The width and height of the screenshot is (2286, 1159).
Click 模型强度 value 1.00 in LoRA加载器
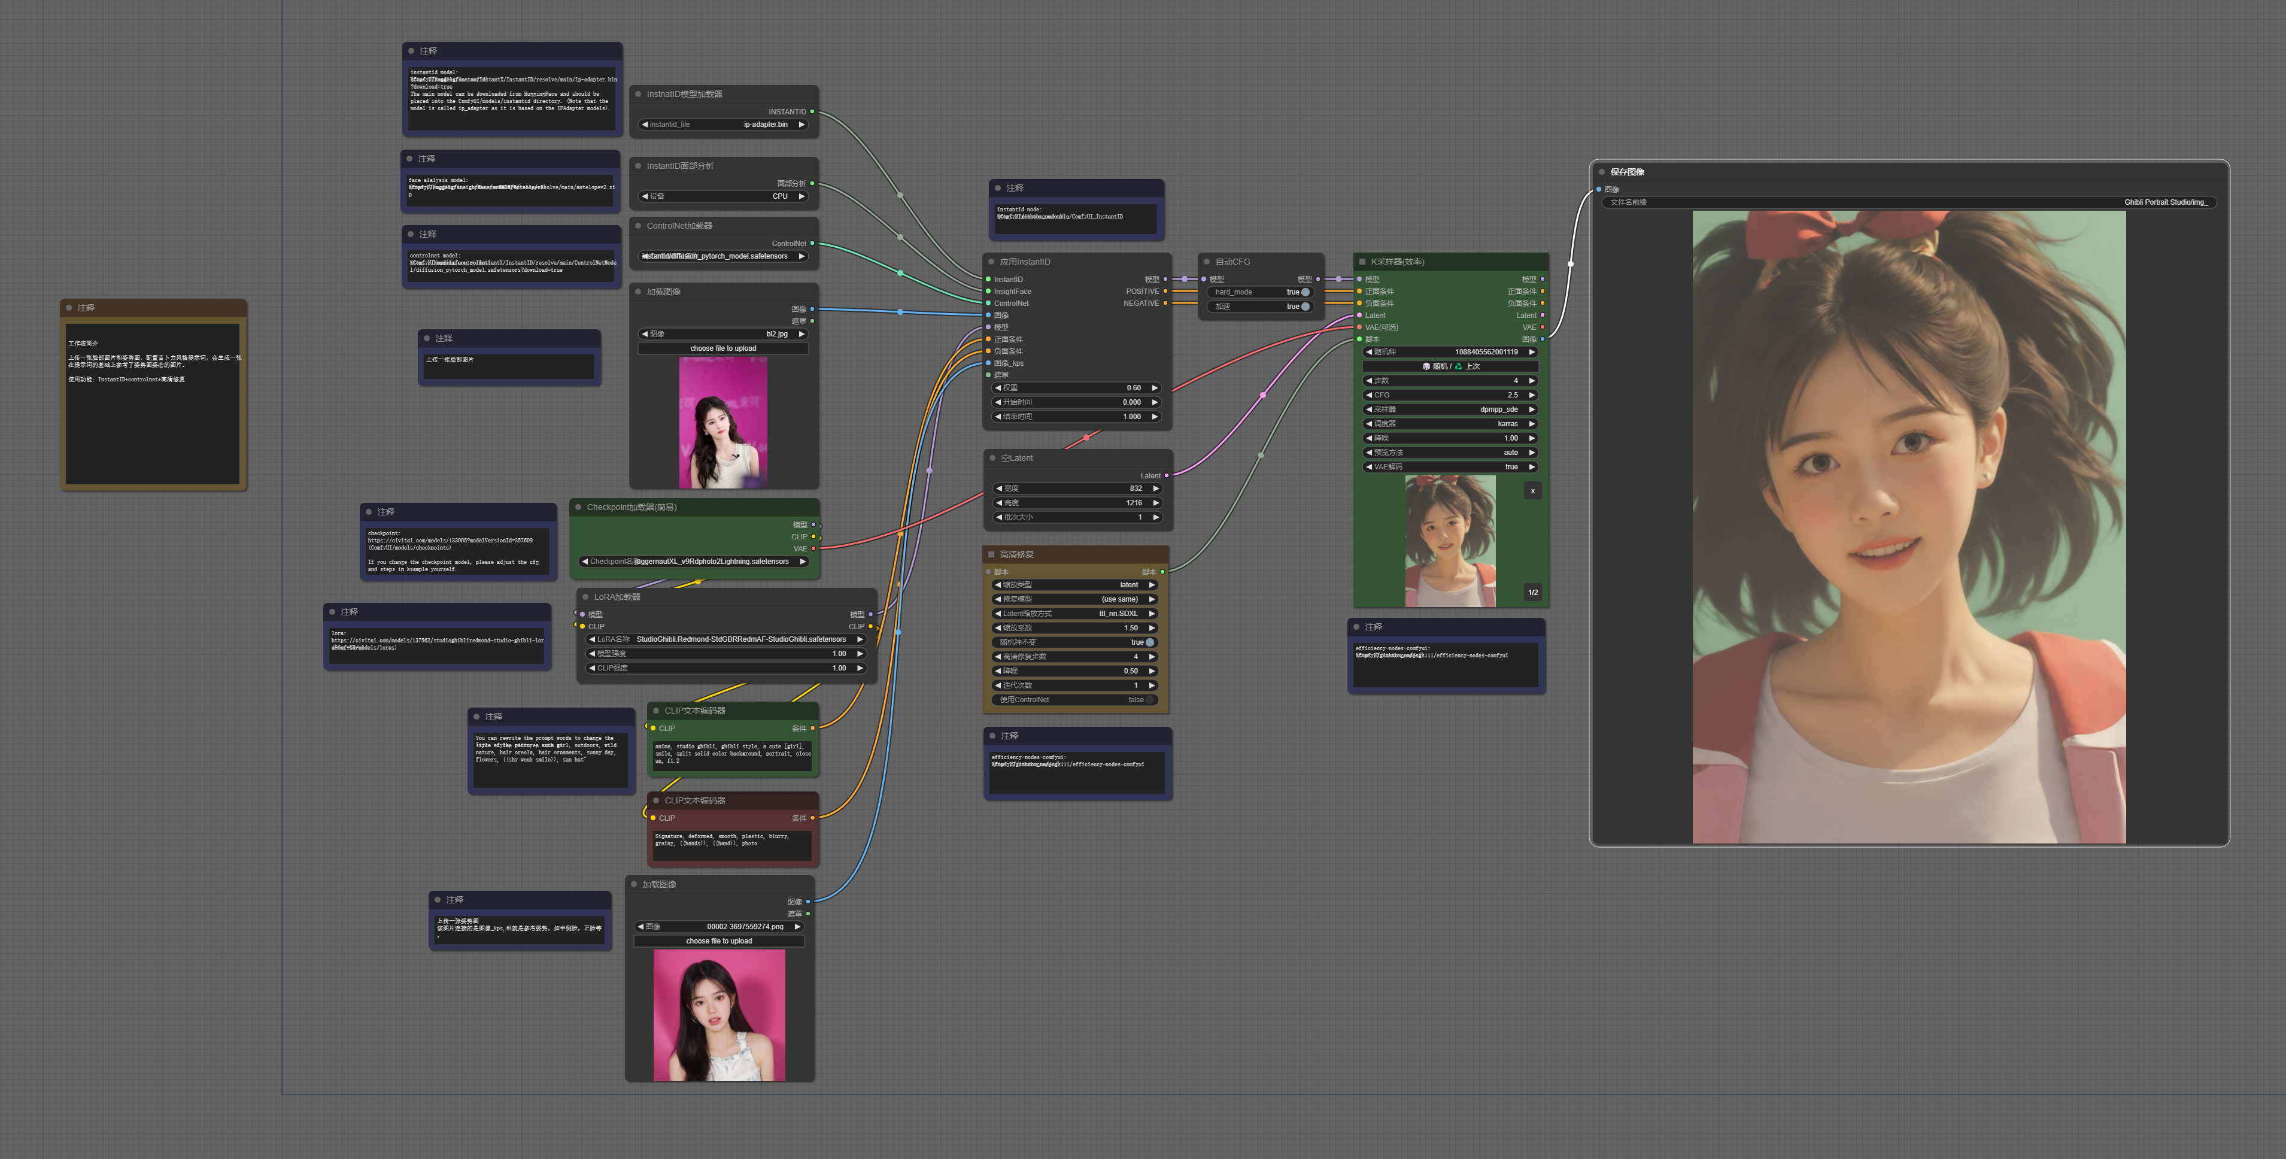[x=726, y=653]
